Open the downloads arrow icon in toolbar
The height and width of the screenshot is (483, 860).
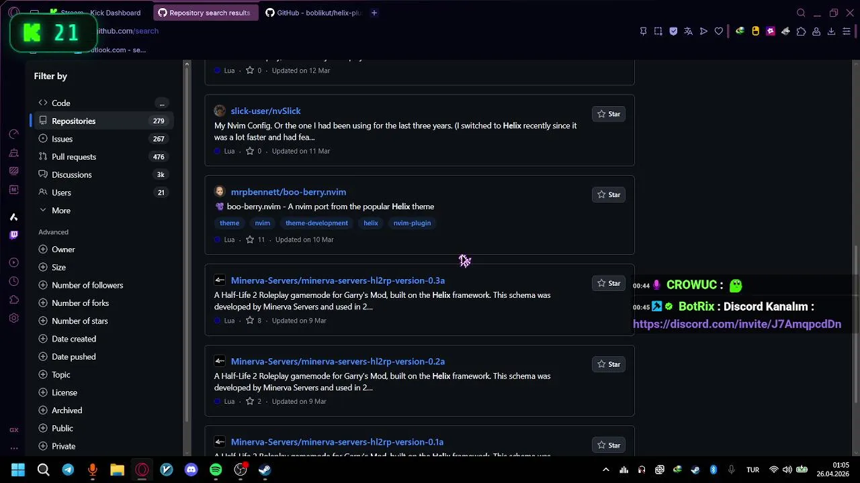coord(831,31)
